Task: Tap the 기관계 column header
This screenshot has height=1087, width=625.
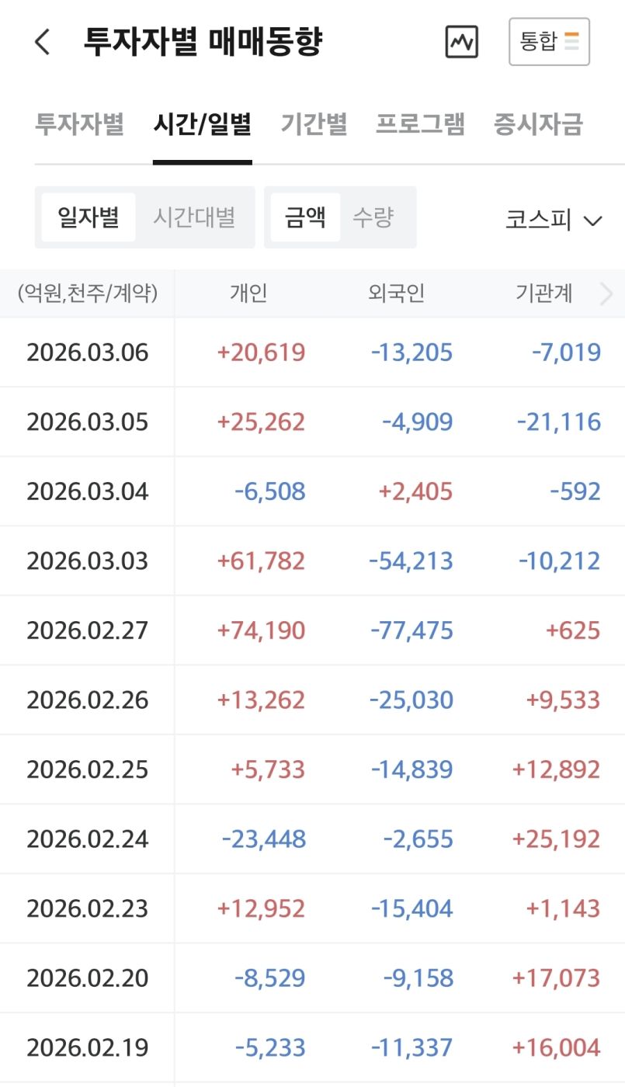Action: pyautogui.click(x=543, y=293)
